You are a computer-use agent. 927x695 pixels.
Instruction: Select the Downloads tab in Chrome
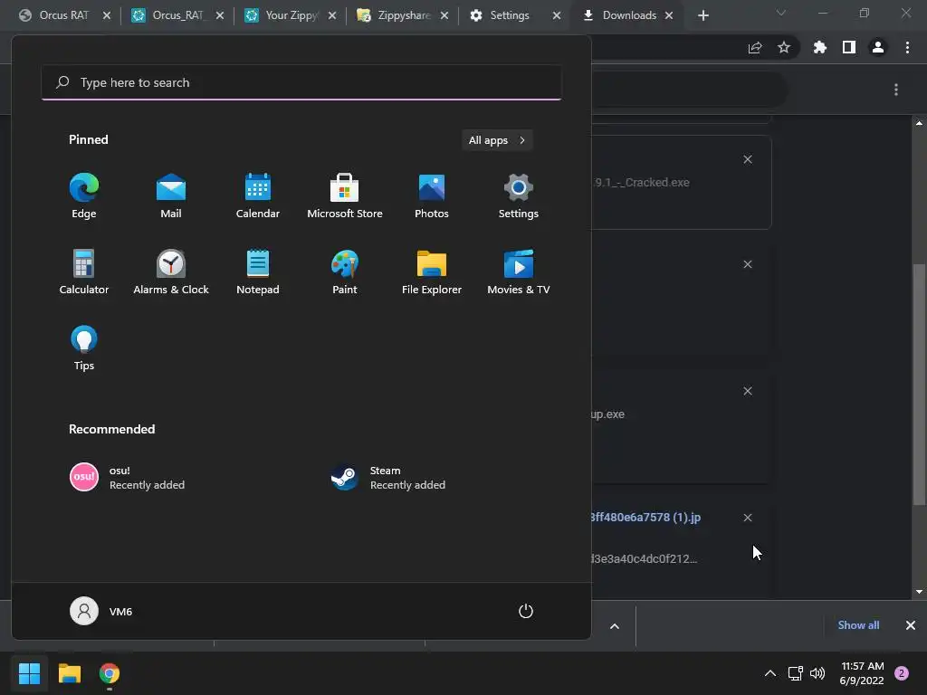point(619,15)
